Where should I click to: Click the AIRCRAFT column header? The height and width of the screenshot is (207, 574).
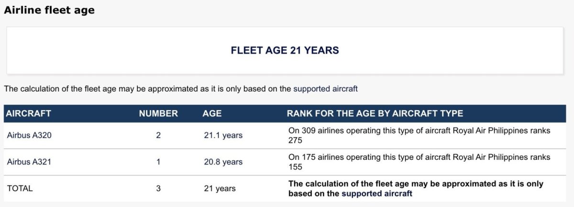(29, 114)
